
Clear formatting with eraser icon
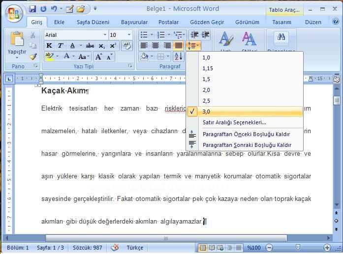127,46
